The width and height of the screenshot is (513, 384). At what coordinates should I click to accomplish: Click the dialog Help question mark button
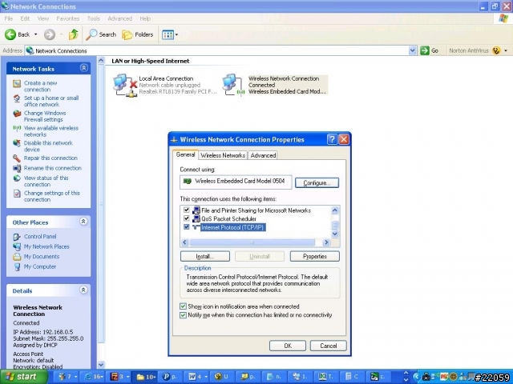point(332,140)
